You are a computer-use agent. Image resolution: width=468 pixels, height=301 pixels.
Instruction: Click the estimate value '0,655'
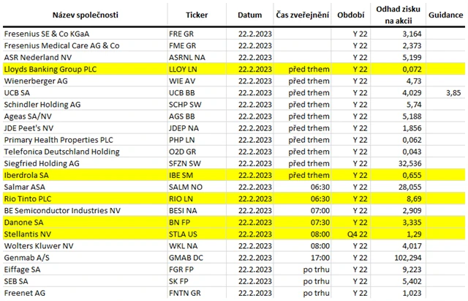pyautogui.click(x=412, y=175)
